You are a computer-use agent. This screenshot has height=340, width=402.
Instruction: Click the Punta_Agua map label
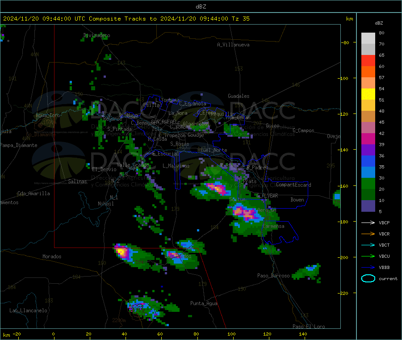204,303
